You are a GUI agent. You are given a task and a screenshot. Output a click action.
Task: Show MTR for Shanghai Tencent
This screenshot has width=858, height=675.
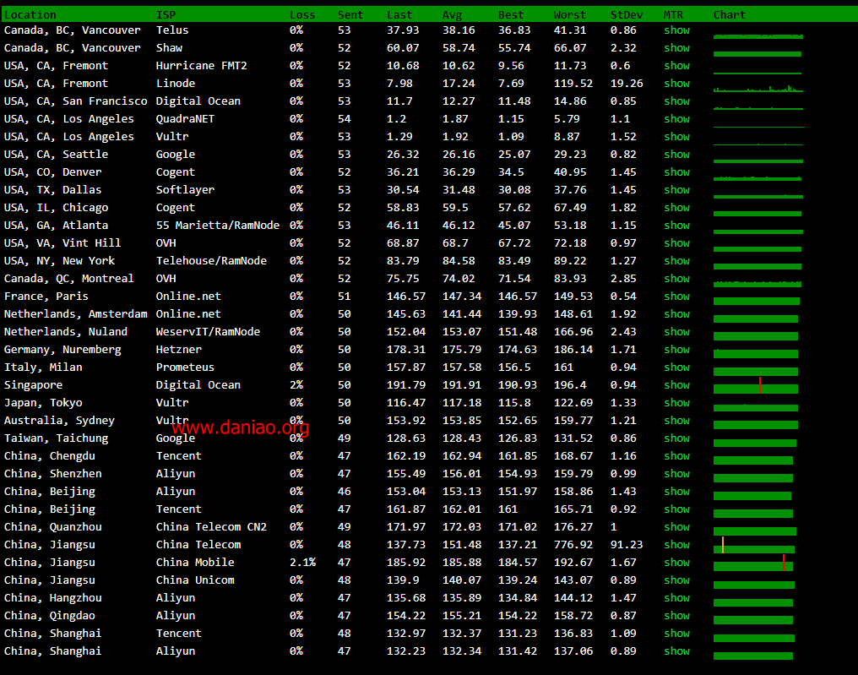[x=677, y=634]
